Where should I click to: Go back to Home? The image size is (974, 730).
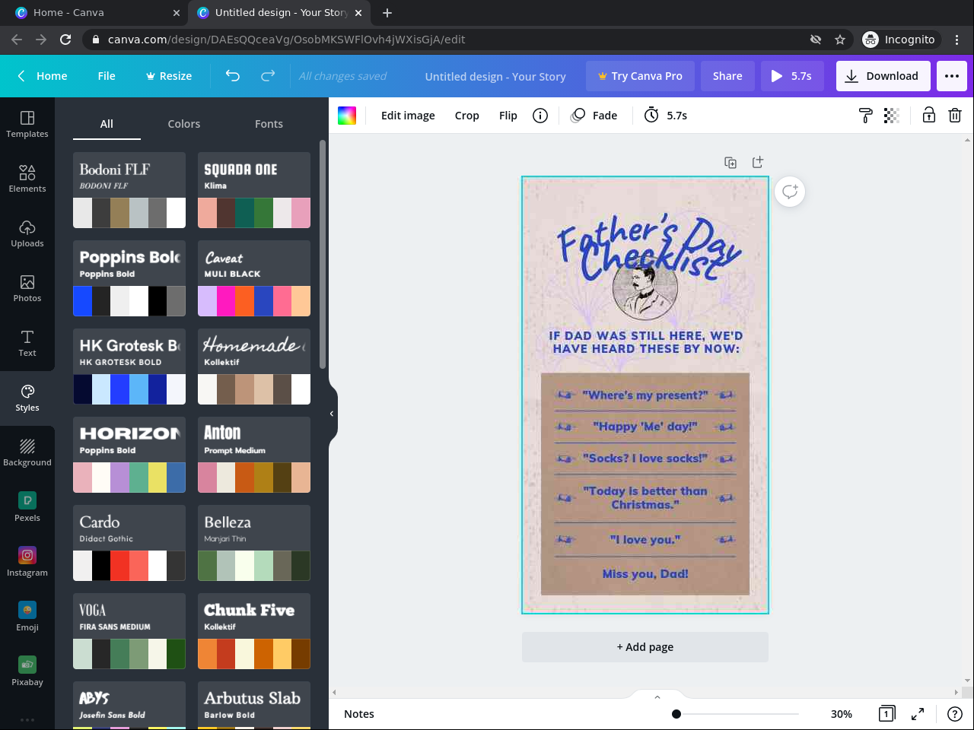point(43,76)
